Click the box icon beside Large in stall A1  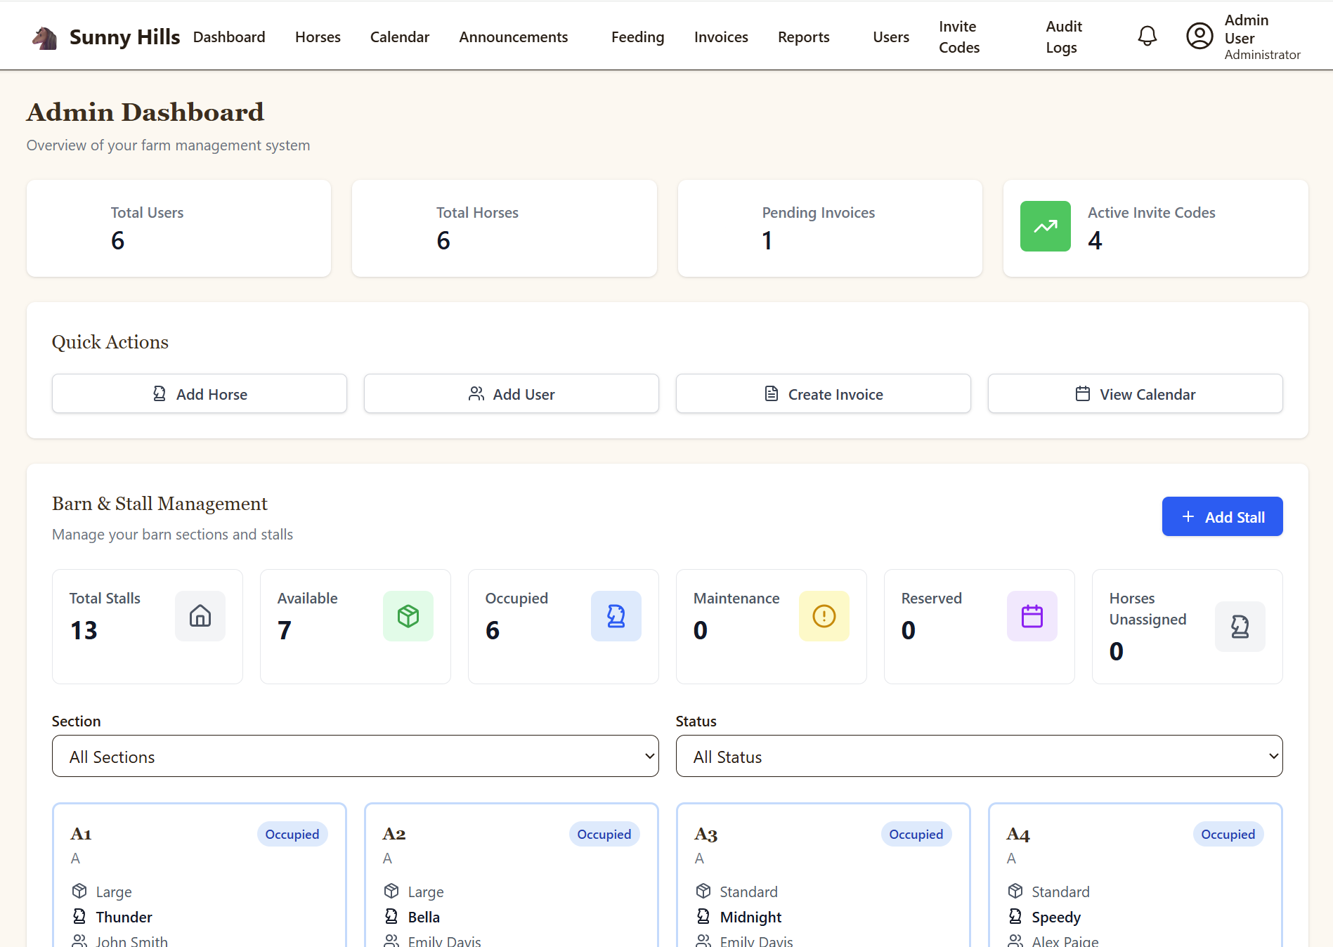pos(79,891)
